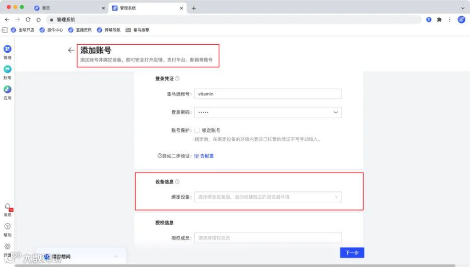The image size is (470, 267).
Task: Show the password with the eye icon
Action: 336,112
